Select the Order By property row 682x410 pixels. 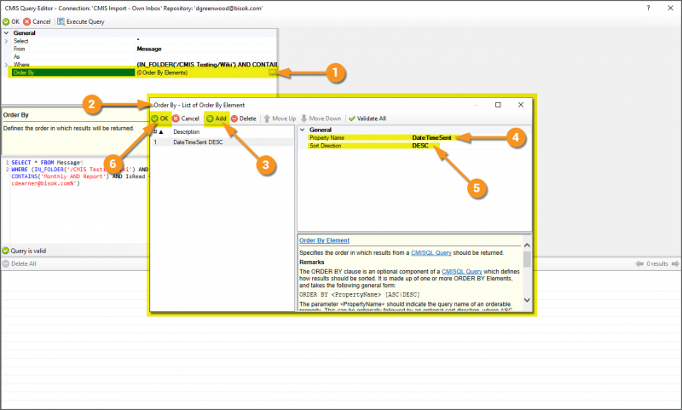142,72
